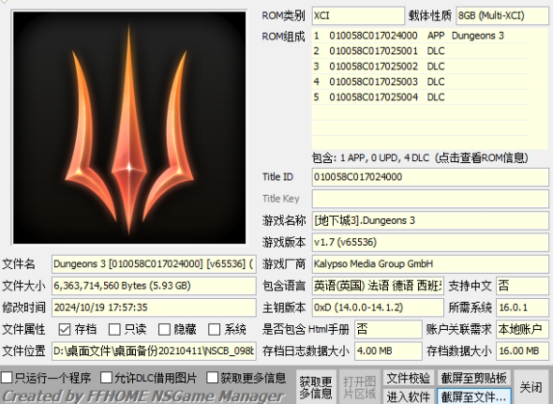553x404 pixels.
Task: Select ROM row 010058C017025003 DLC
Action: (420, 82)
